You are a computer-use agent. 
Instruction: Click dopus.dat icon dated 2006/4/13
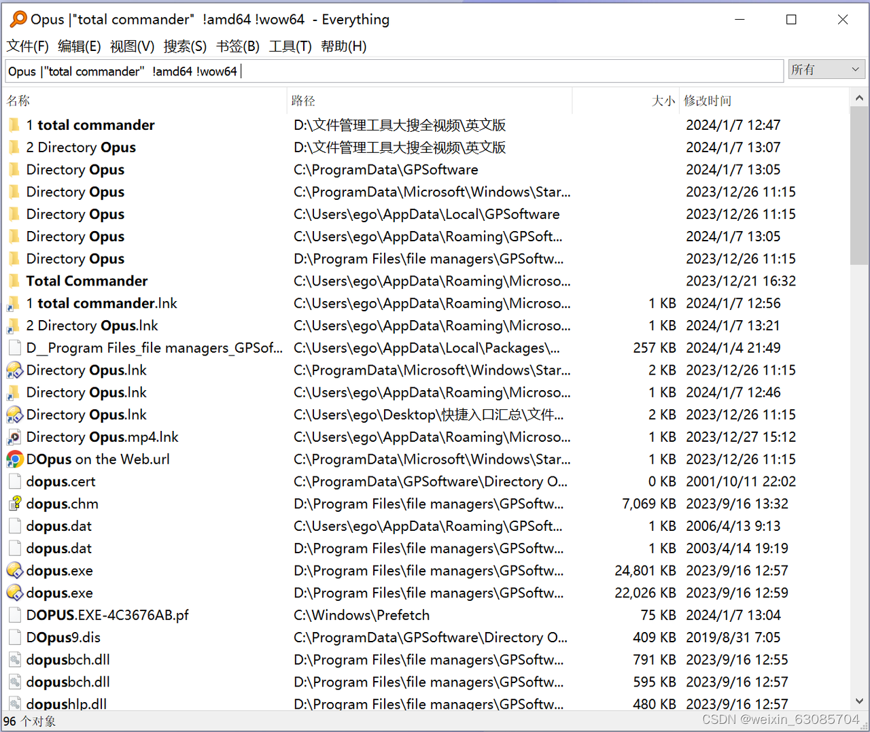pos(14,527)
